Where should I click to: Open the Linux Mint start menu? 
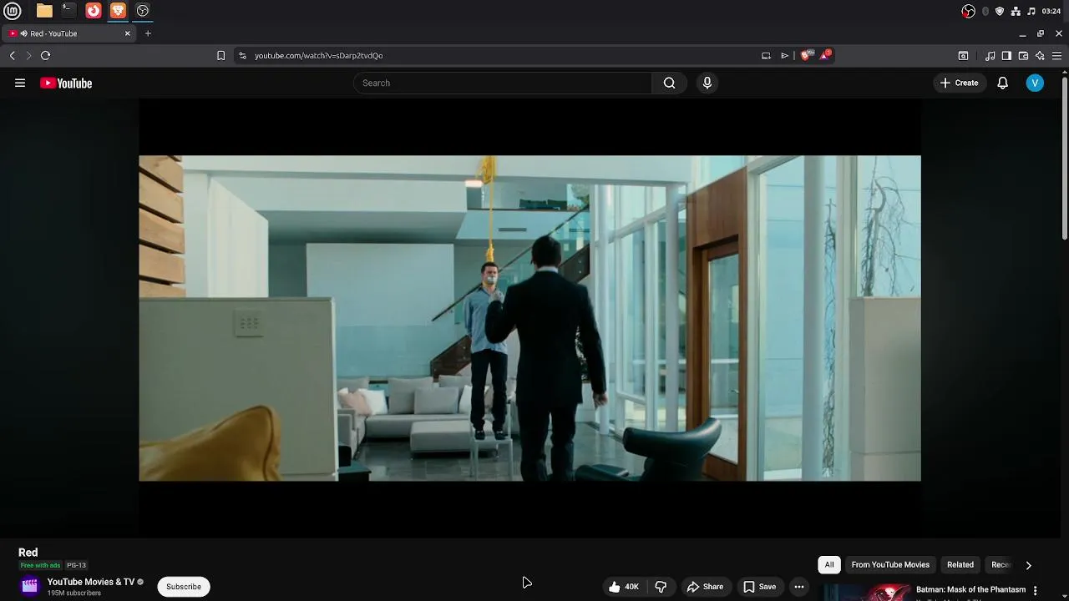point(12,11)
